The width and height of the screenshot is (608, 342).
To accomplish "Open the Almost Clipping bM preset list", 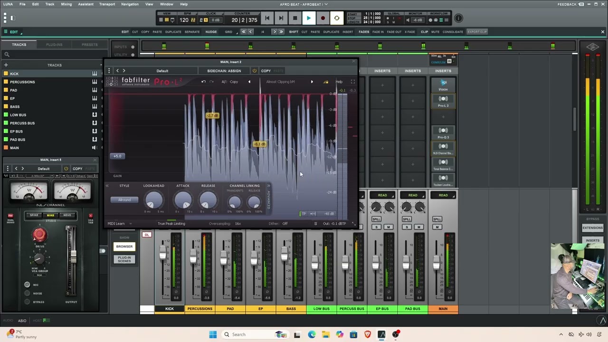I will 280,82.
